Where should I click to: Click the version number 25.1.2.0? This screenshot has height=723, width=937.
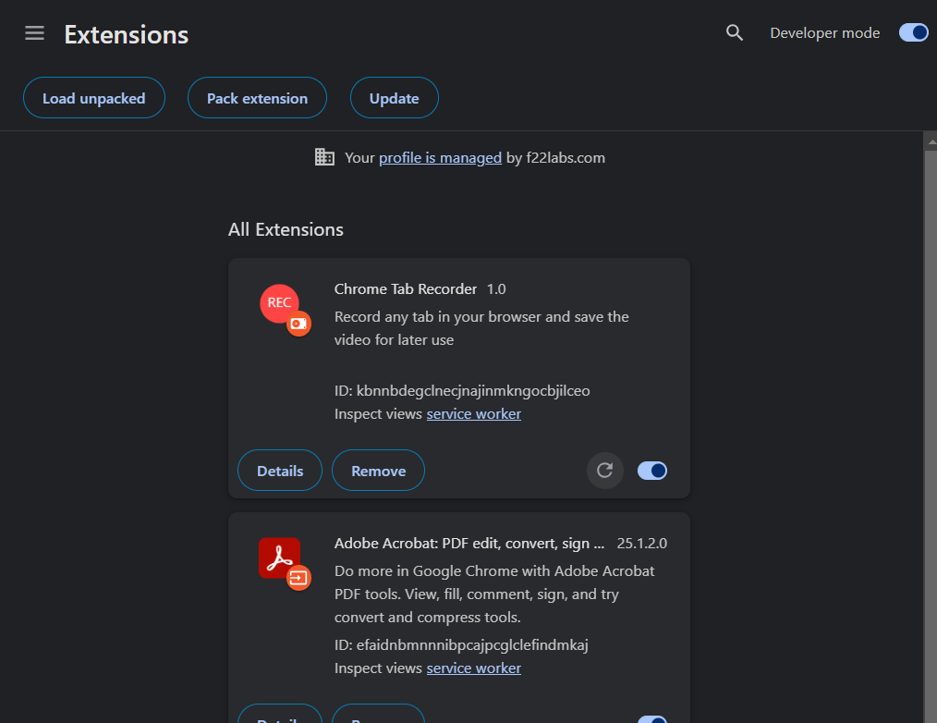click(x=642, y=543)
